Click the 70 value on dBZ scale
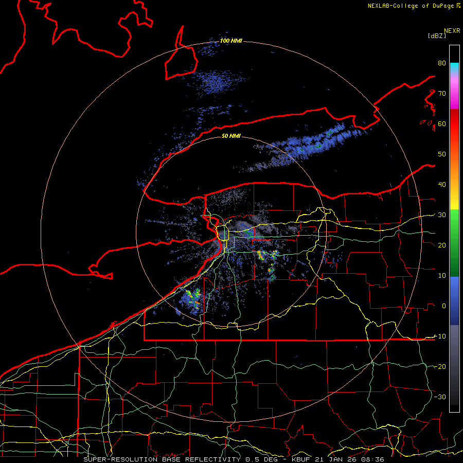 click(442, 93)
